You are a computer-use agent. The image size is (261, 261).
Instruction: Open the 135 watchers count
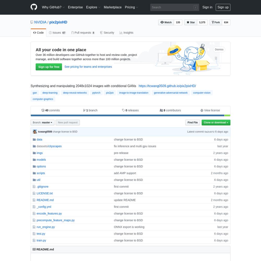coord(178,22)
